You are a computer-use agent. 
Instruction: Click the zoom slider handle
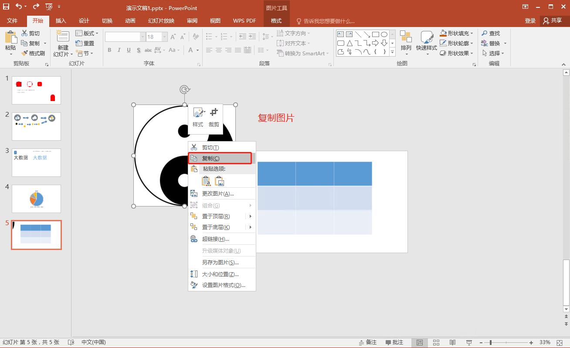coord(491,342)
